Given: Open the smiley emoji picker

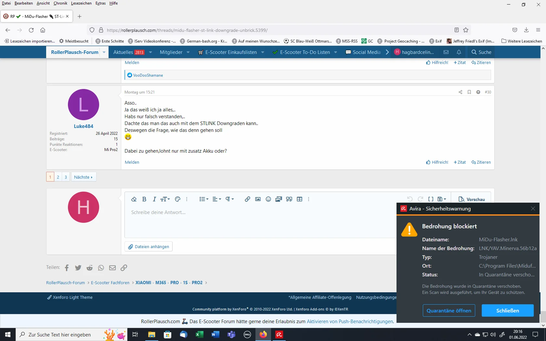Looking at the screenshot, I should [268, 199].
